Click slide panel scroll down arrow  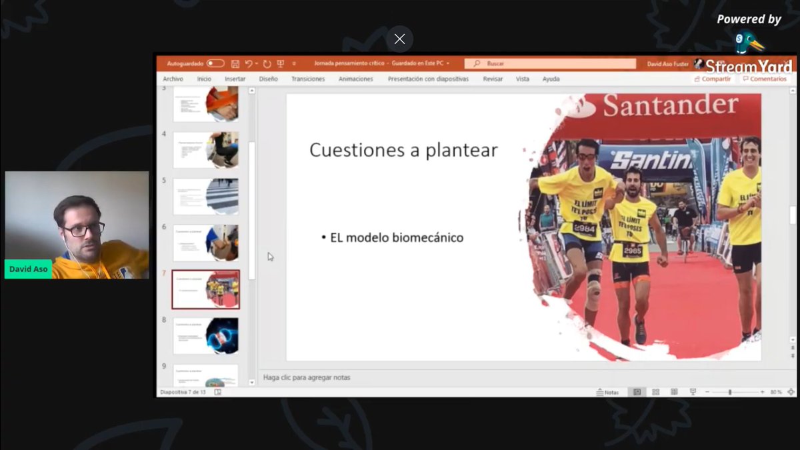pyautogui.click(x=251, y=382)
